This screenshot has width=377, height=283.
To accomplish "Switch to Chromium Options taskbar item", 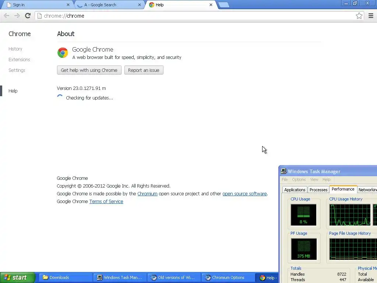I will pos(228,277).
